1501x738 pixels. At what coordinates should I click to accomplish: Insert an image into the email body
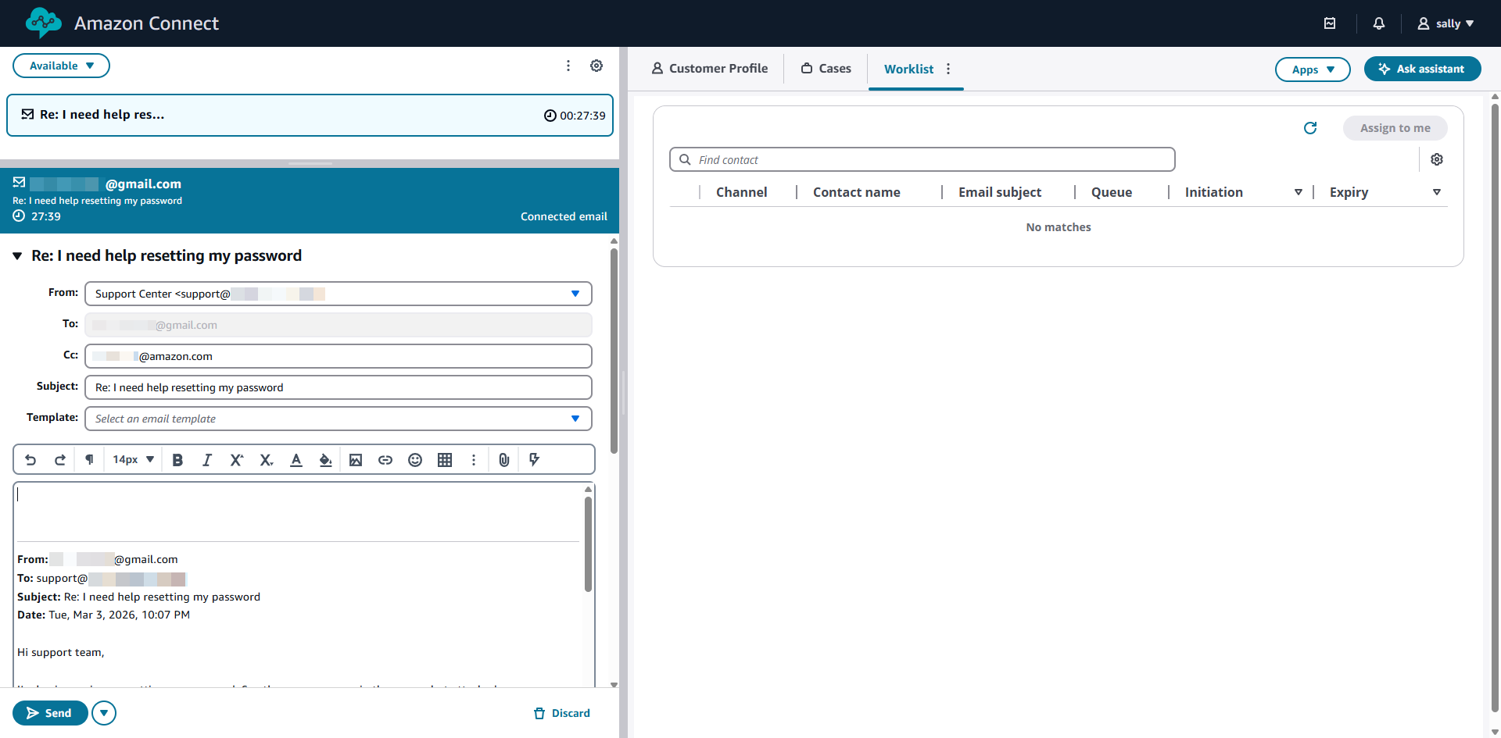pos(356,459)
